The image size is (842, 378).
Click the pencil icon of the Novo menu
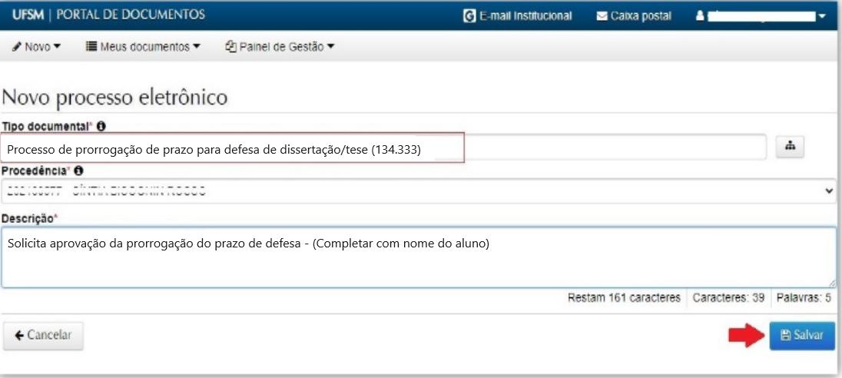pyautogui.click(x=17, y=47)
